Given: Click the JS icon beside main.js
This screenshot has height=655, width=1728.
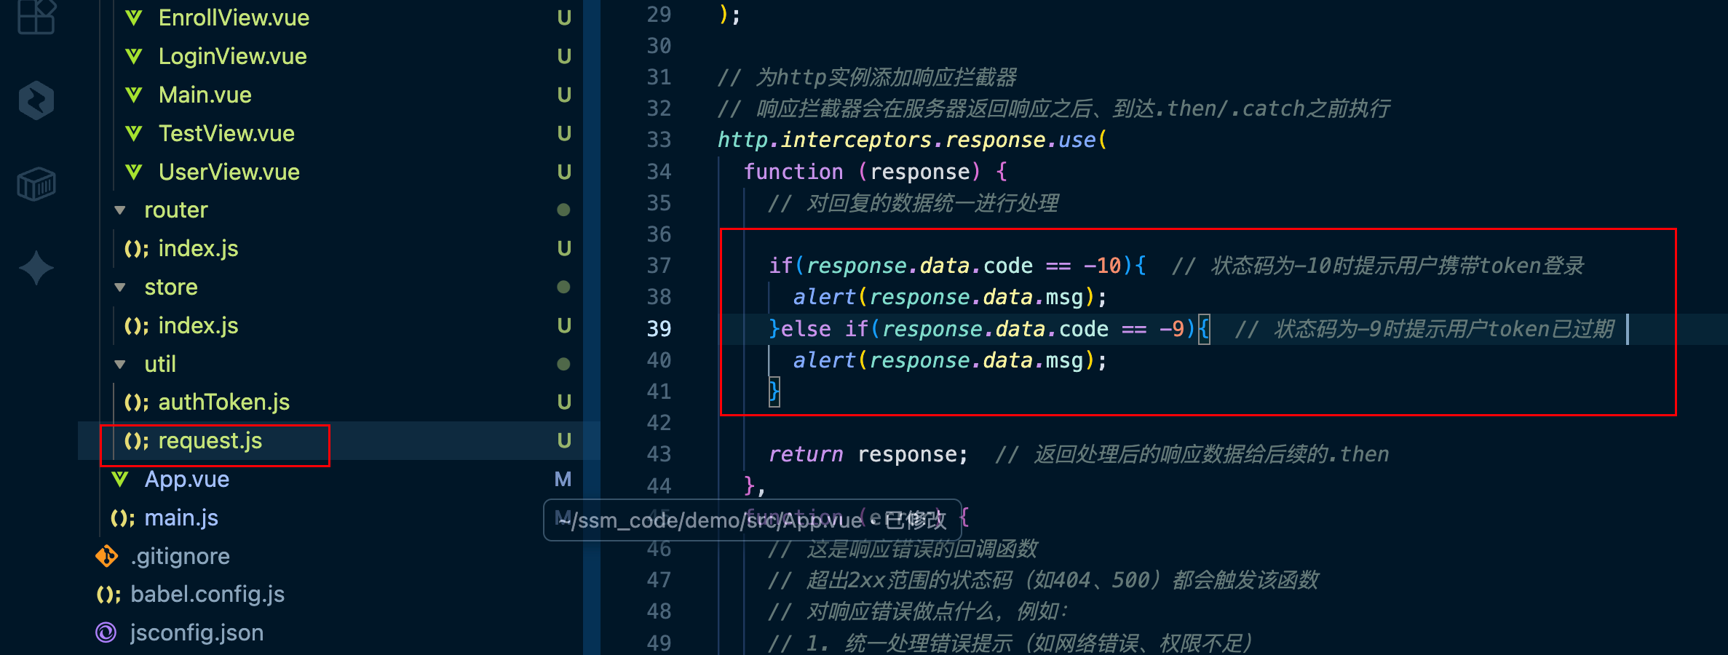Looking at the screenshot, I should [122, 518].
